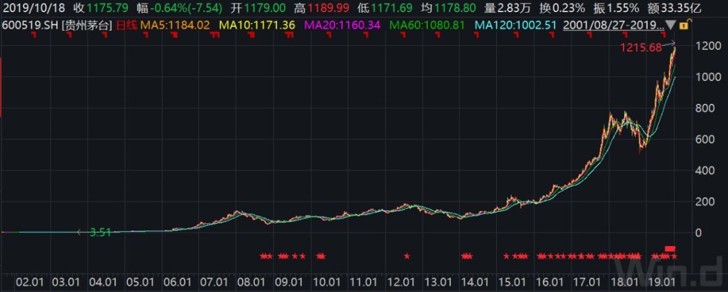Click the red rectangular flag above 19.01 stars
Image resolution: width=728 pixels, height=292 pixels.
click(670, 248)
